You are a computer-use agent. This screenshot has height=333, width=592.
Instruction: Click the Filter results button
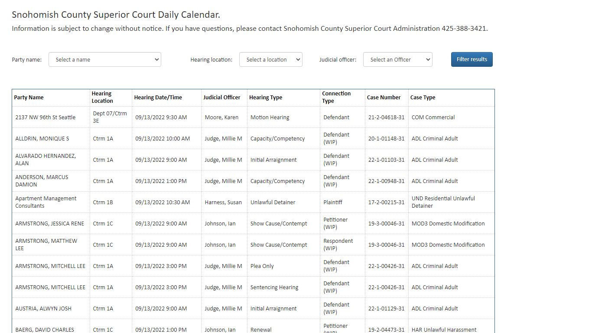[x=472, y=59]
